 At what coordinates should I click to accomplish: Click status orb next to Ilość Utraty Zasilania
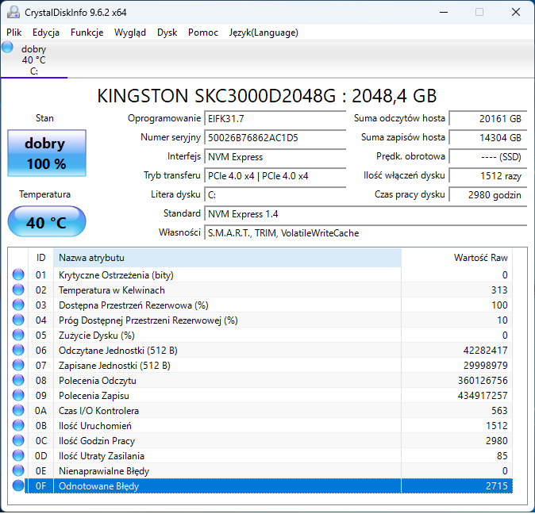click(x=18, y=455)
